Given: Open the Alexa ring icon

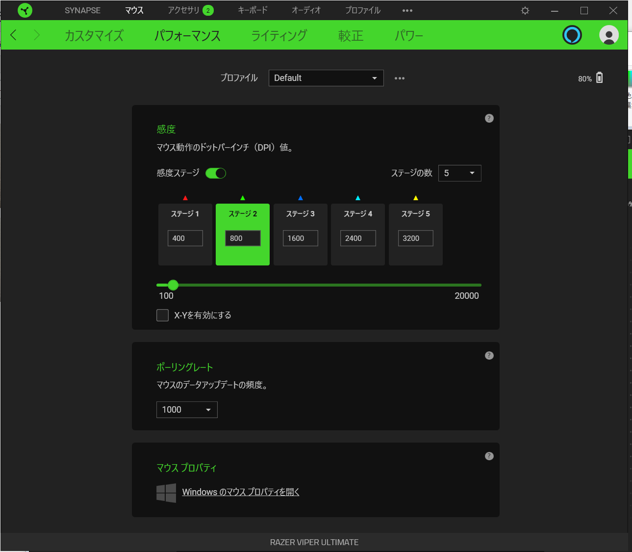Looking at the screenshot, I should coord(572,35).
